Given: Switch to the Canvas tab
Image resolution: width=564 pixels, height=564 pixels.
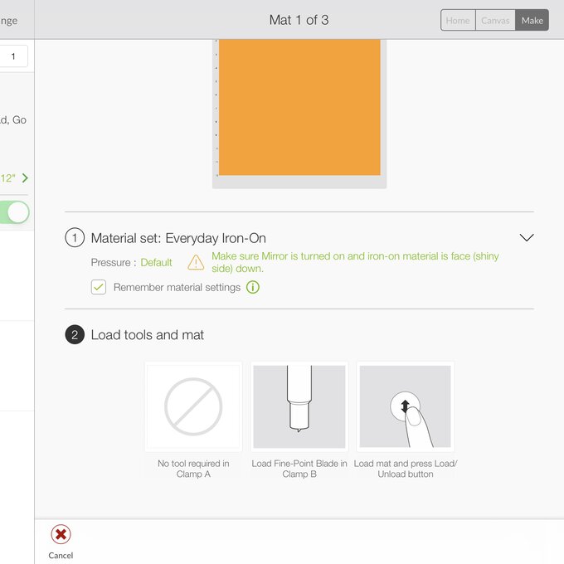Looking at the screenshot, I should (495, 20).
